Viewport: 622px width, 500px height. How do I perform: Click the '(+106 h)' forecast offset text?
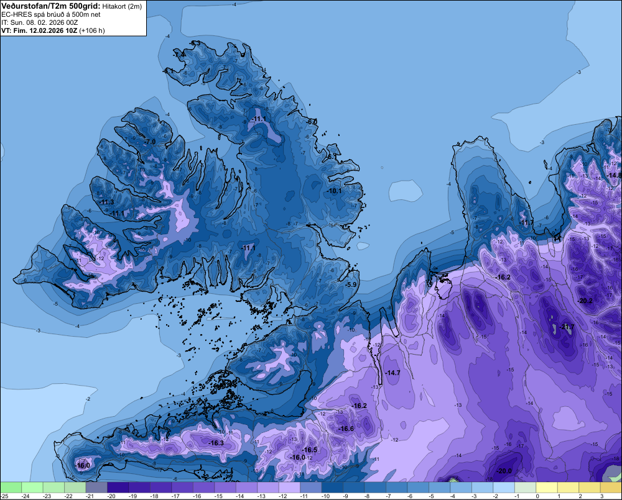coord(92,30)
